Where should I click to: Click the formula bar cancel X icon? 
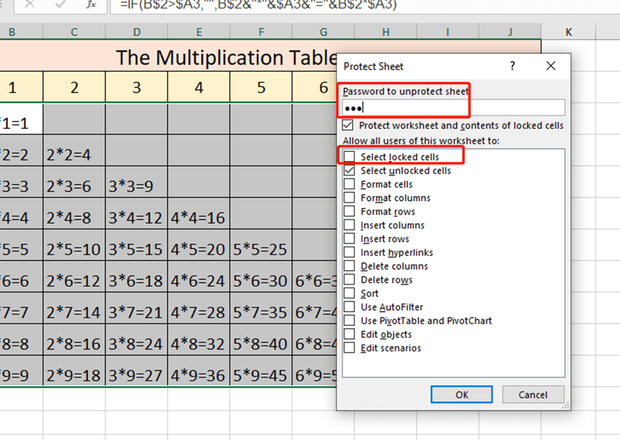(x=29, y=4)
